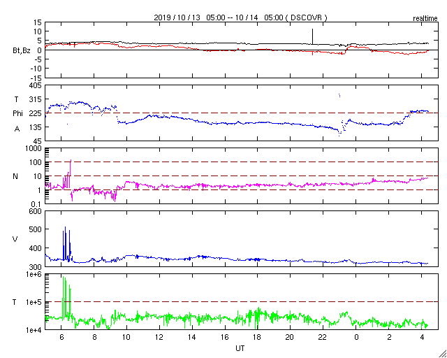Click the '18' hour tick label
Image resolution: width=447 pixels, height=358 pixels.
tap(257, 337)
